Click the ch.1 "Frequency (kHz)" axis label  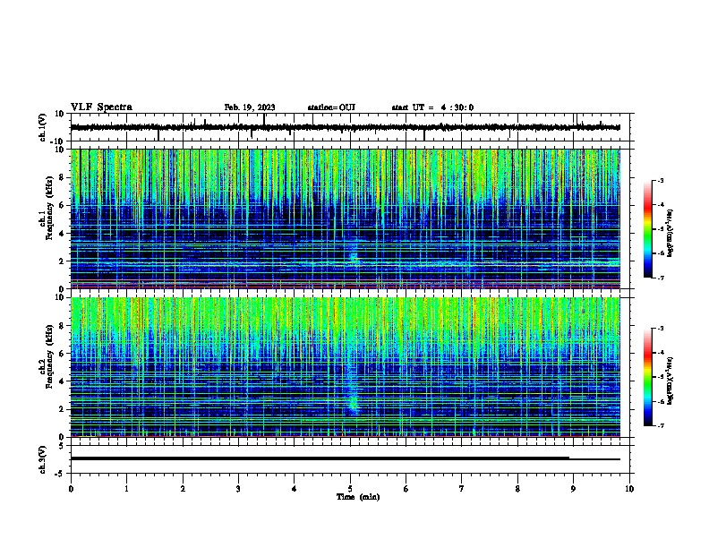(x=49, y=208)
